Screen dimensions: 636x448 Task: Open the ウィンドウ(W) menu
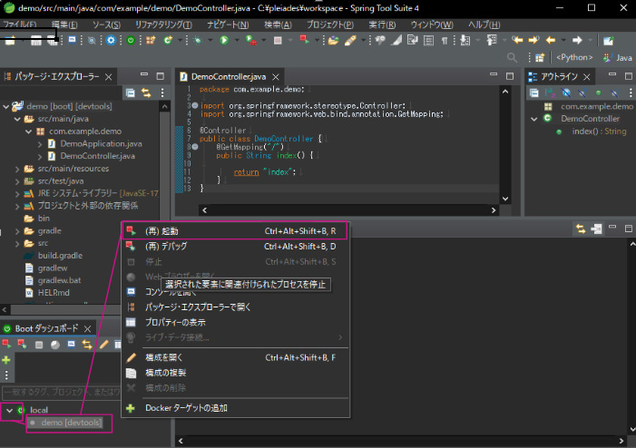pos(432,24)
